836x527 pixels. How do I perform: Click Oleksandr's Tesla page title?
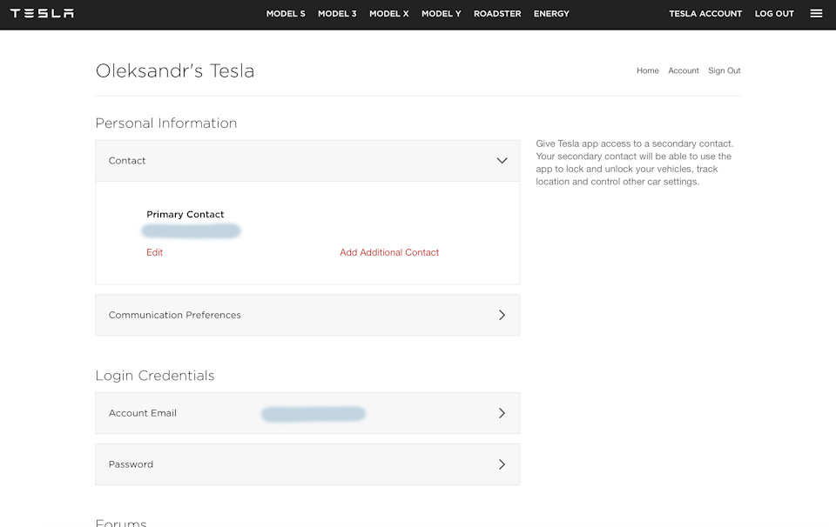point(175,70)
